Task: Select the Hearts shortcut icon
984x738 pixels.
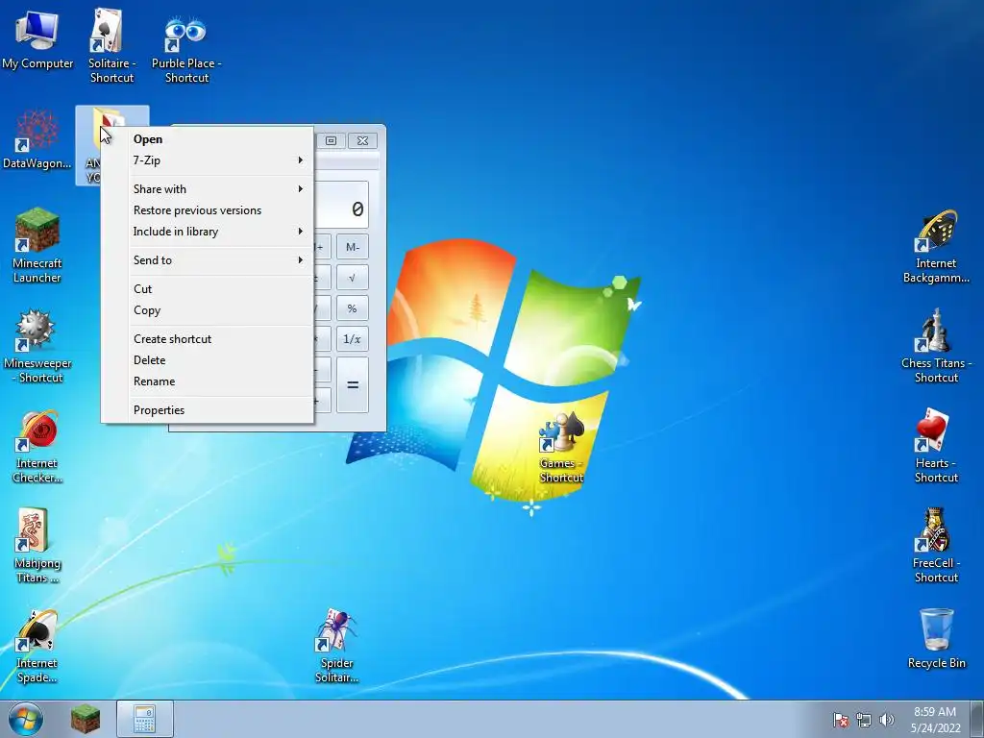Action: click(x=936, y=446)
